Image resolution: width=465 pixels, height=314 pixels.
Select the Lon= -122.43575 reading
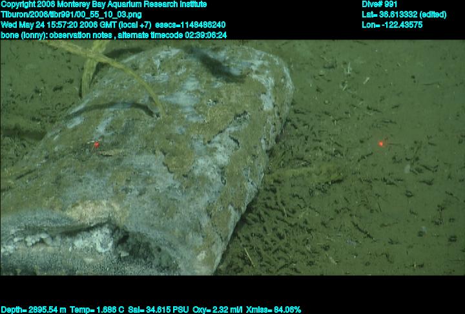click(x=393, y=25)
